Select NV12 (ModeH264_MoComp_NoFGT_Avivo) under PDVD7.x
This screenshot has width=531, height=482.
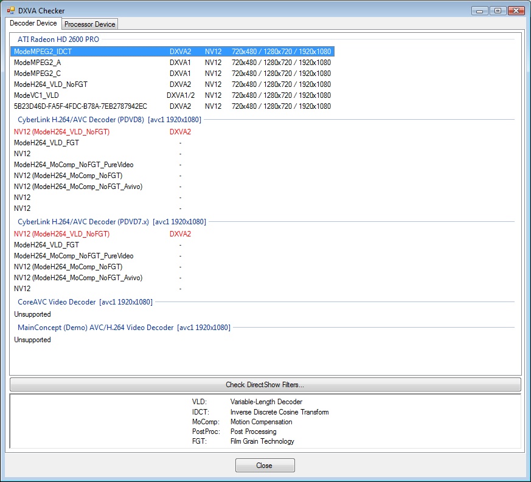point(78,278)
